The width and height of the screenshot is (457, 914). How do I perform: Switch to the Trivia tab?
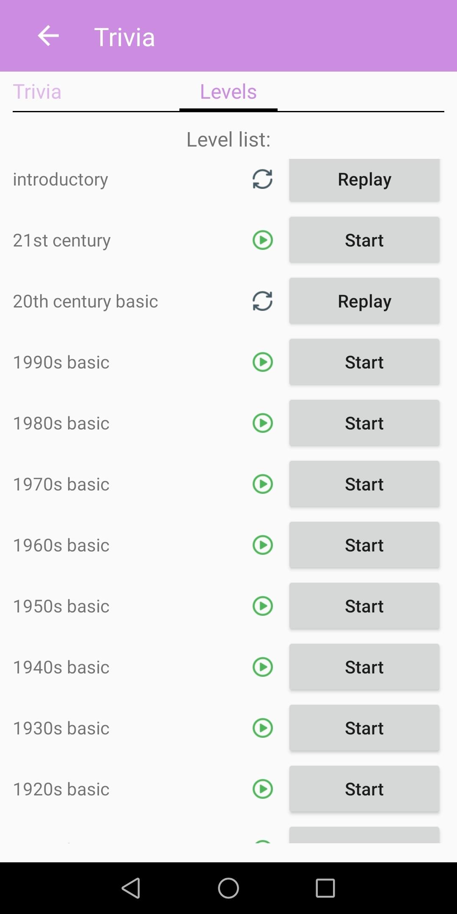[x=37, y=92]
